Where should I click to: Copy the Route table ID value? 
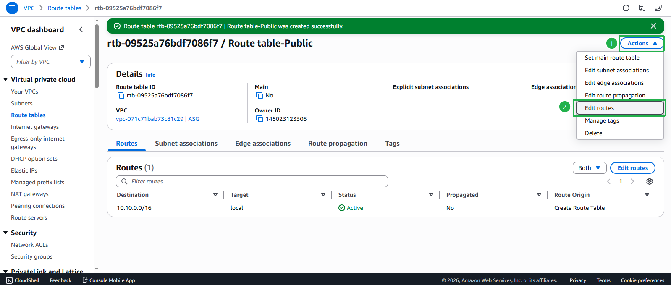121,95
